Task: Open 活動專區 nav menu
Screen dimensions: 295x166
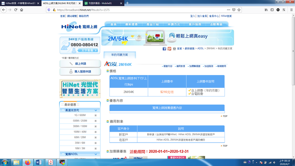Action: (216, 24)
